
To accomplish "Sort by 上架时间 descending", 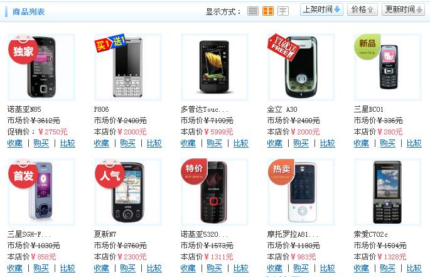I will pyautogui.click(x=321, y=9).
